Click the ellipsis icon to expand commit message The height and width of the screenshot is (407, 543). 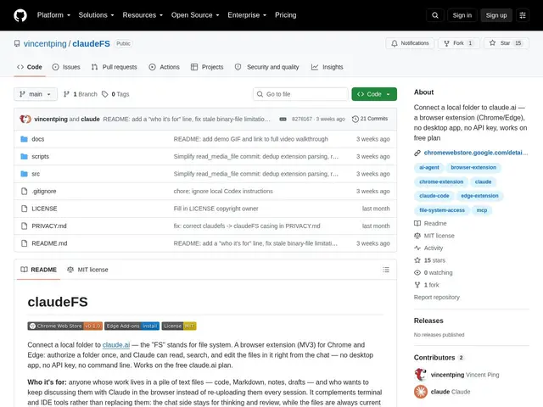point(283,119)
